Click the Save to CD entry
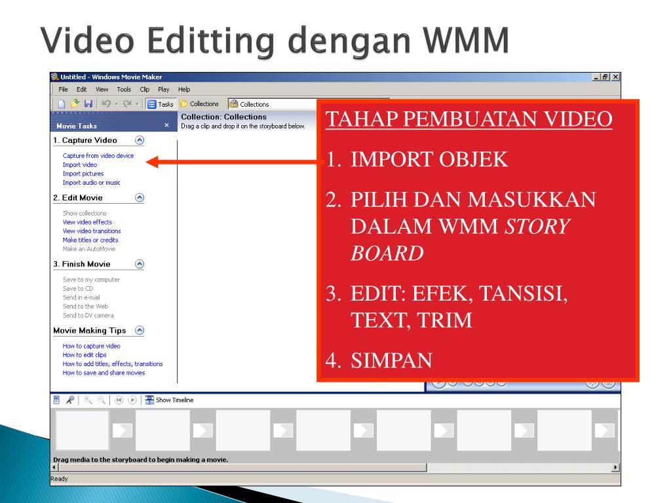This screenshot has width=671, height=503. (x=77, y=289)
